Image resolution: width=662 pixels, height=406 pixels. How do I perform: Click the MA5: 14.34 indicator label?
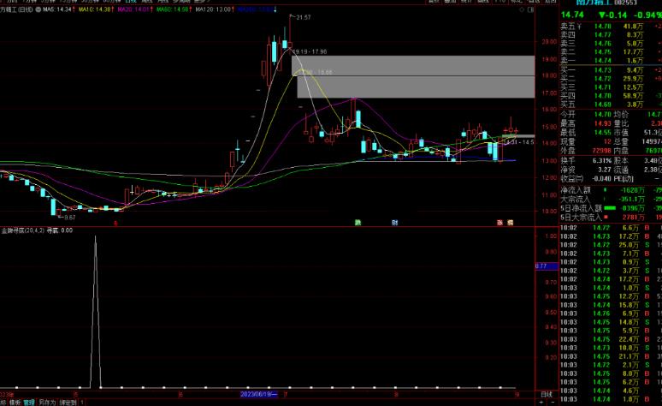(57, 9)
